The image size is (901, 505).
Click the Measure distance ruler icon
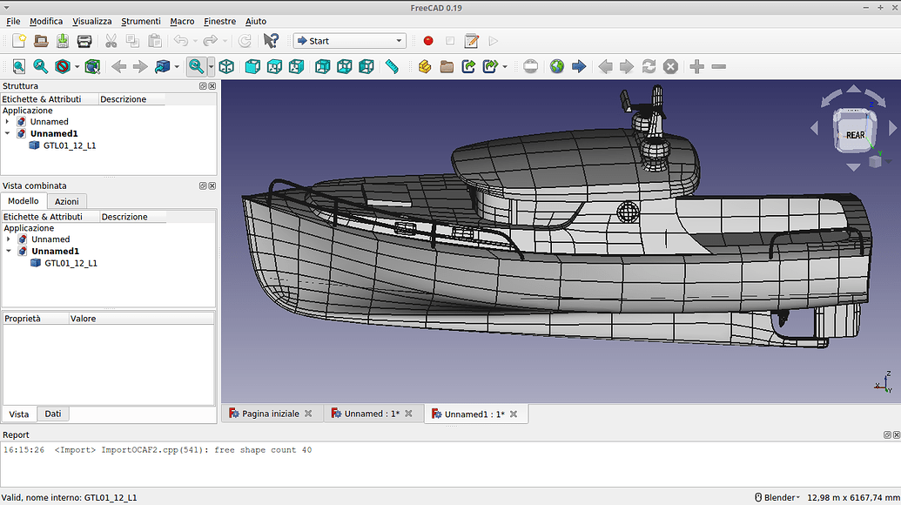(392, 67)
